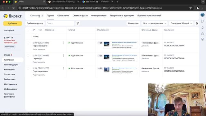The image size is (206, 116).
Task: Click the Yandex Direct logo
Action: click(13, 16)
